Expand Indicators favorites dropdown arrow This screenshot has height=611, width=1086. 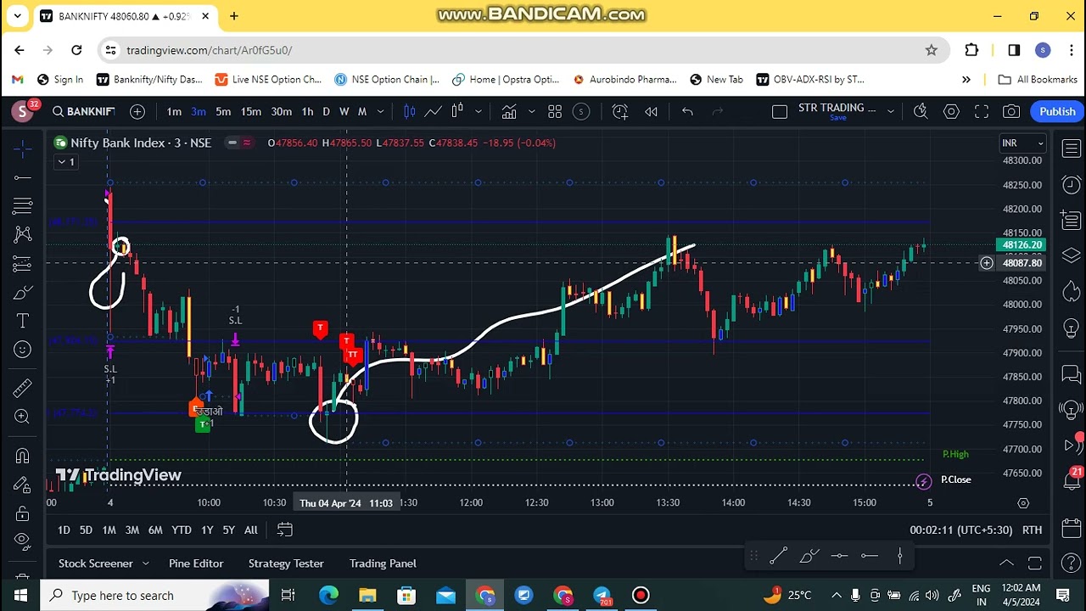tap(532, 111)
